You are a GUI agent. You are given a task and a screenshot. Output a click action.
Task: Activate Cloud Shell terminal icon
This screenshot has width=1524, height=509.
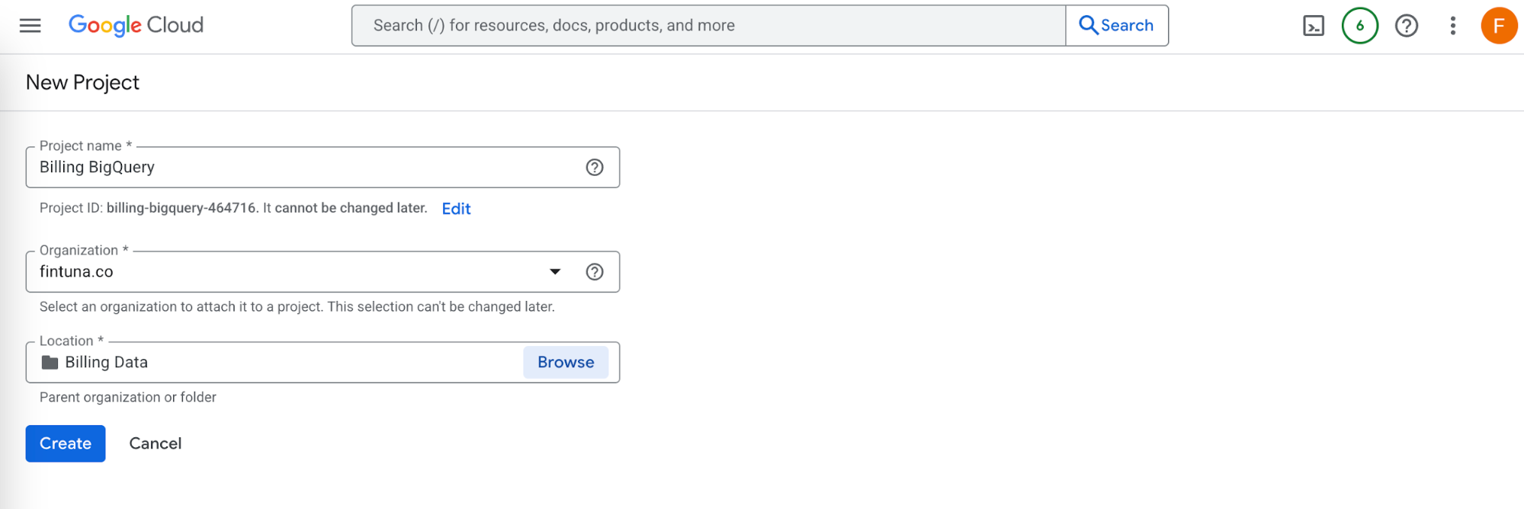1314,26
